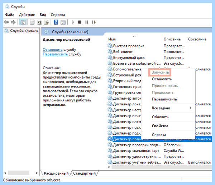Select the Виртуальный диск service name
The height and width of the screenshot is (185, 215).
click(129, 57)
